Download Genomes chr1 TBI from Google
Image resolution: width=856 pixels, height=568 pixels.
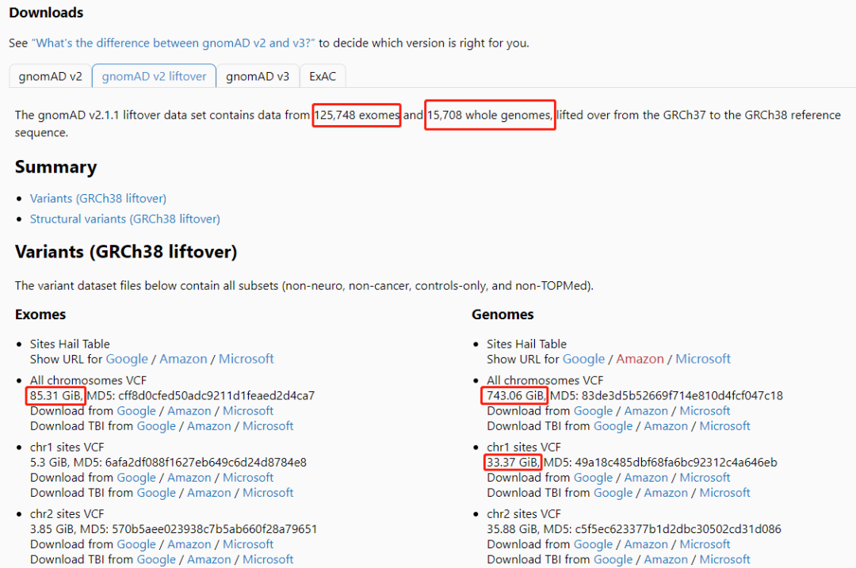pos(613,493)
